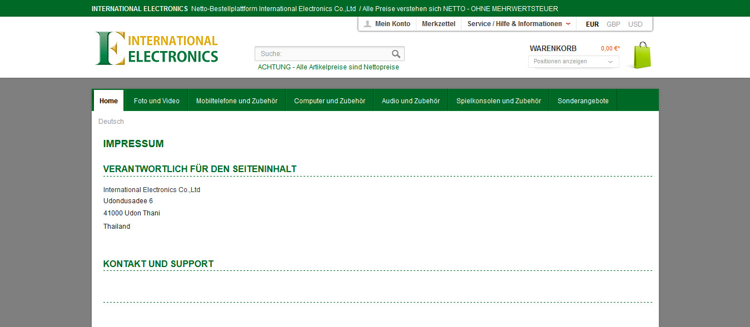Screen dimensions: 750x327
Task: Open the Merkzettel link
Action: click(439, 24)
